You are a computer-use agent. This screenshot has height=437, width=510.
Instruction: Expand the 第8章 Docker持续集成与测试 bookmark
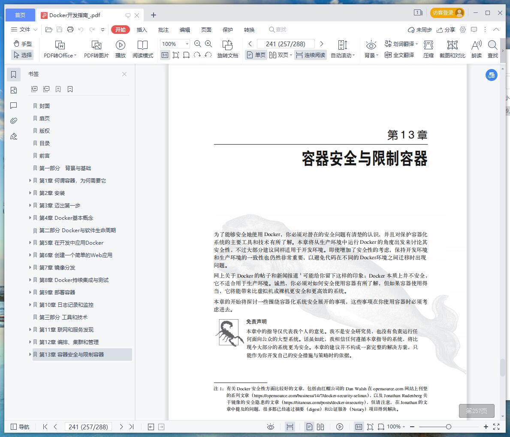(x=30, y=280)
